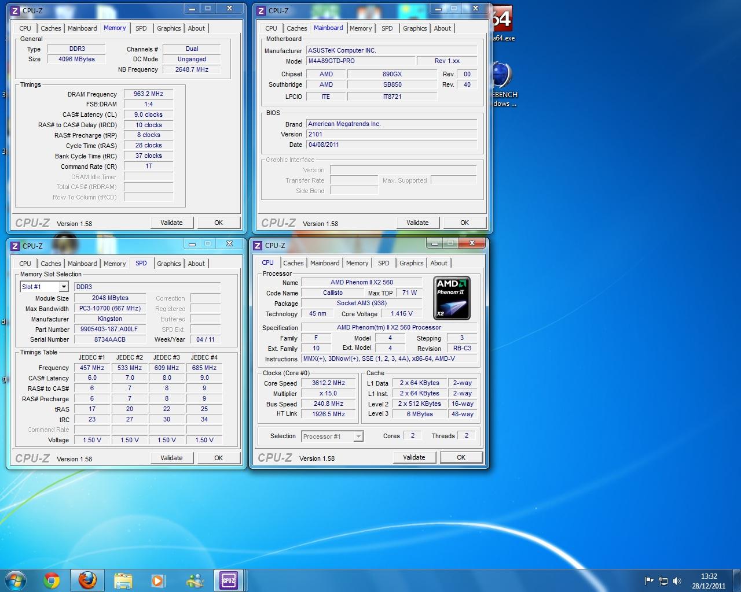Open Mainboard tab in Memory window
The image size is (741, 592).
[x=82, y=28]
